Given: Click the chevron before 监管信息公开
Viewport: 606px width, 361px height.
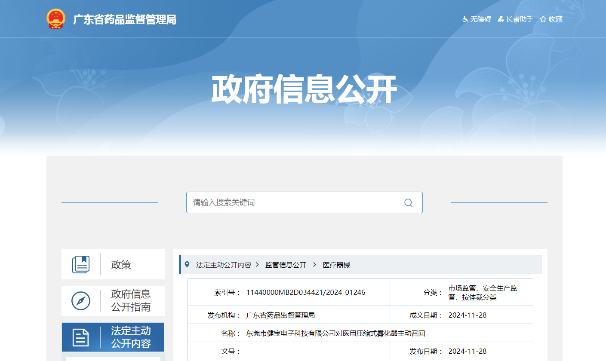Looking at the screenshot, I should (257, 265).
